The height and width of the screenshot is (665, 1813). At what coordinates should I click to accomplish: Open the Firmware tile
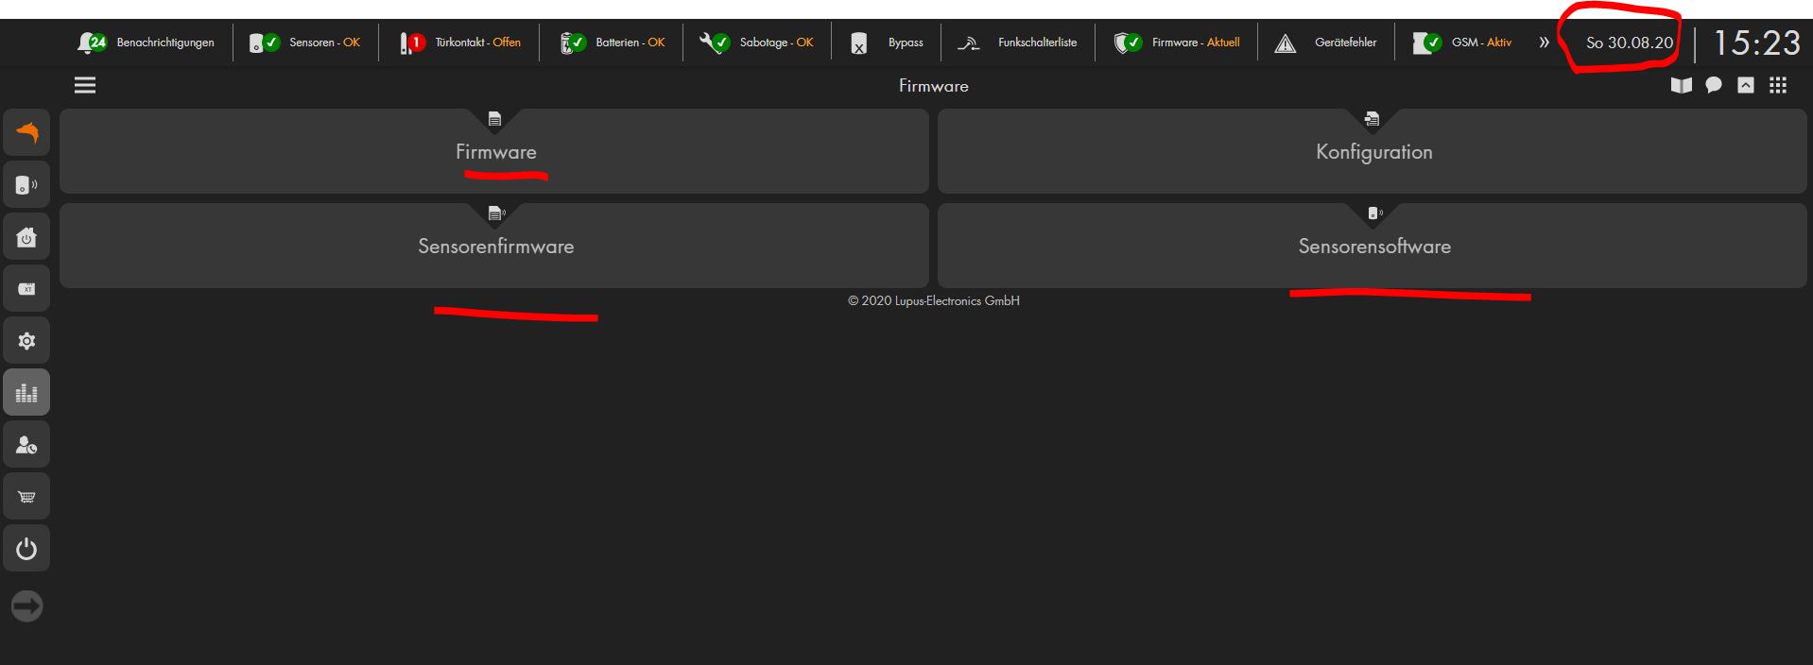click(494, 152)
